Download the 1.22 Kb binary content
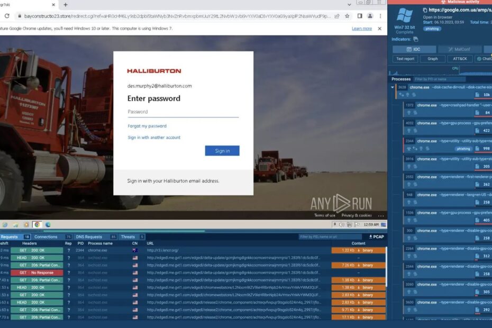This screenshot has width=492, height=328. pyautogui.click(x=358, y=250)
